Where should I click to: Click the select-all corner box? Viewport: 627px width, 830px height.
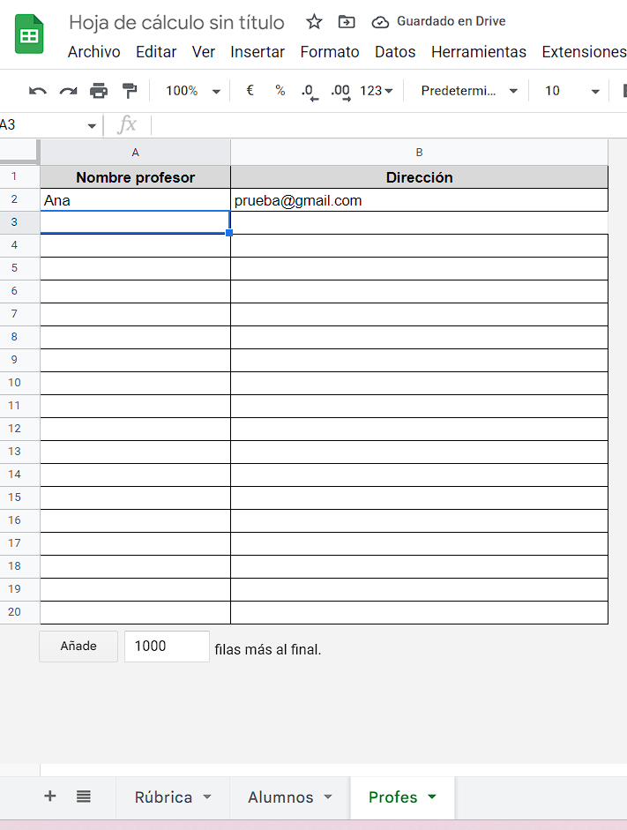[x=19, y=153]
